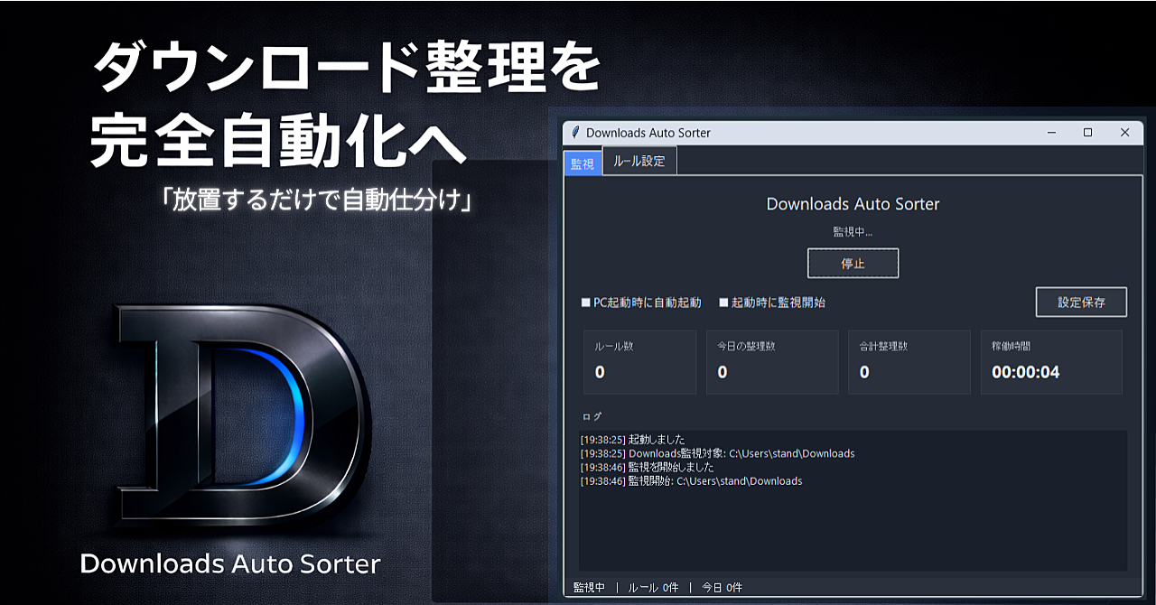
Task: Close the Downloads Auto Sorter window
Action: pos(1124,133)
